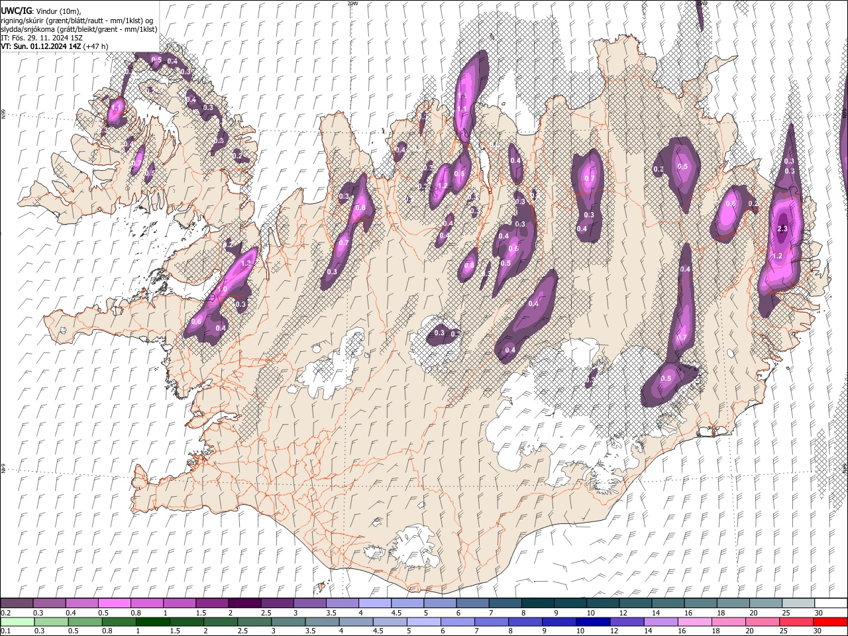Click the '20W' longitude label
This screenshot has height=636, width=848.
[352, 3]
